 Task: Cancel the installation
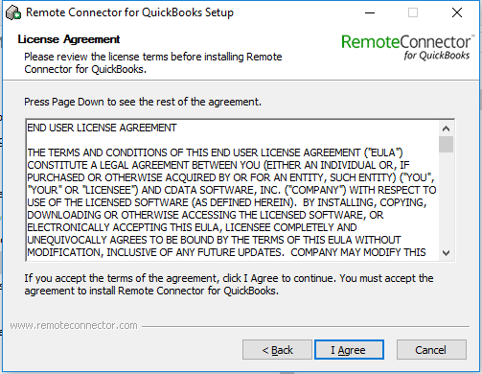[431, 350]
